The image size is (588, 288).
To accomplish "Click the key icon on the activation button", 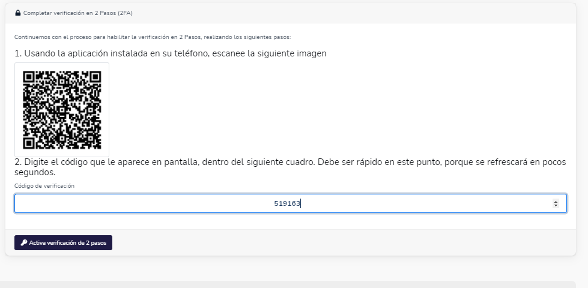I will [x=24, y=243].
